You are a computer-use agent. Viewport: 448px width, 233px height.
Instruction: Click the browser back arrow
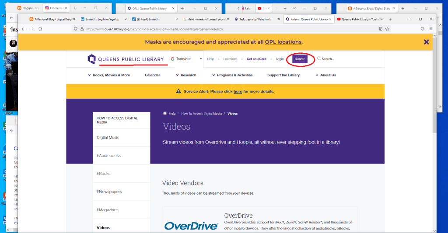(x=24, y=29)
